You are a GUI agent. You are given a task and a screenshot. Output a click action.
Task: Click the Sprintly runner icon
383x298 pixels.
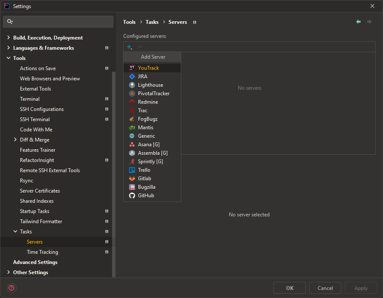pyautogui.click(x=132, y=162)
